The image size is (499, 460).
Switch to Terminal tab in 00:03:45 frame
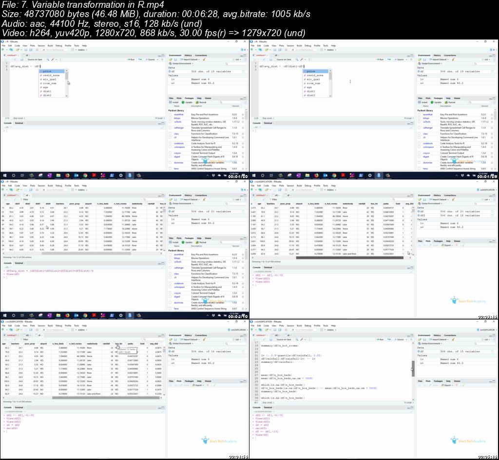click(x=268, y=267)
